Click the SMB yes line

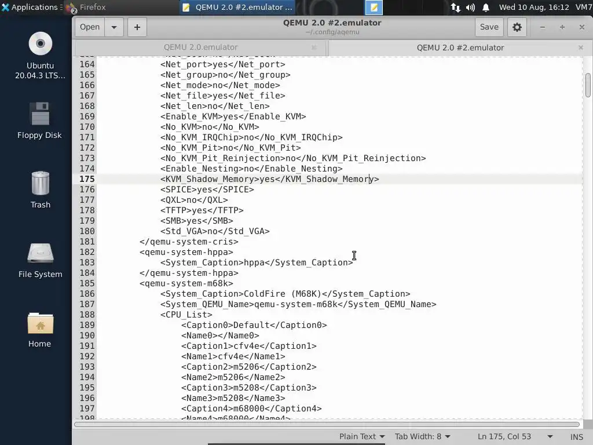click(x=197, y=221)
